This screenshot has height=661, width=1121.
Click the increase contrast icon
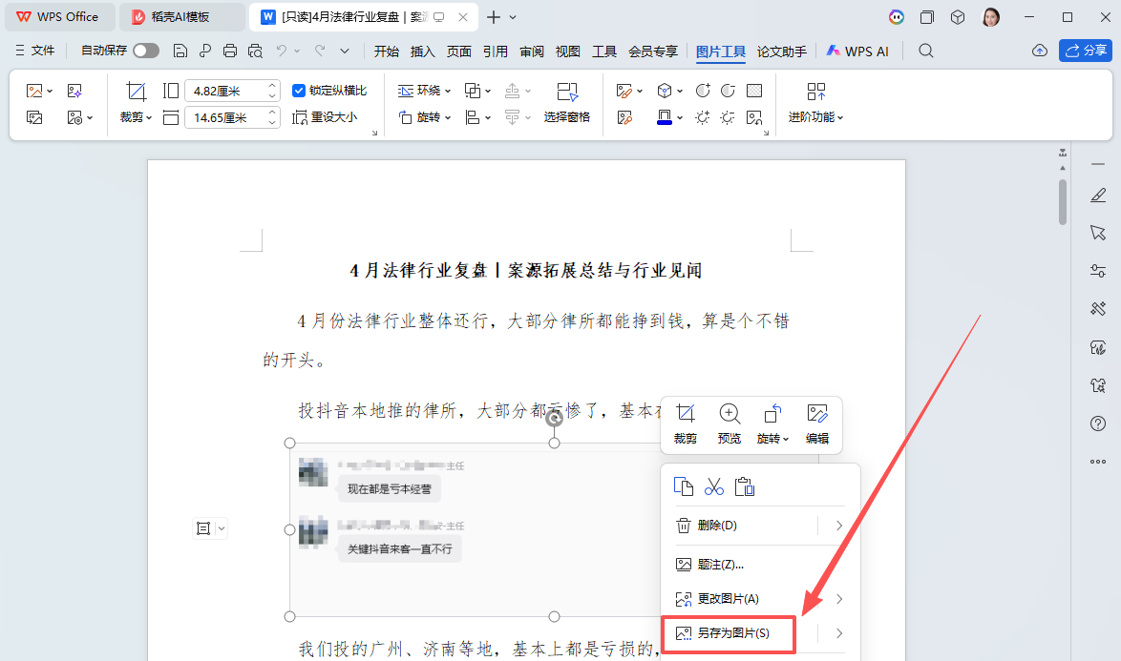pyautogui.click(x=703, y=91)
